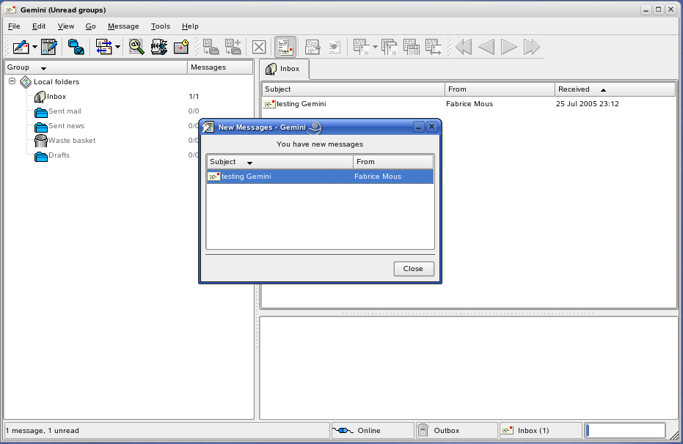The height and width of the screenshot is (444, 683).
Task: Click the Inbox (1) status bar item
Action: 540,431
